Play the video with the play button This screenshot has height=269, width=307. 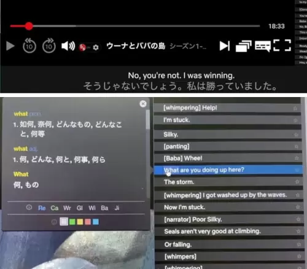10,46
